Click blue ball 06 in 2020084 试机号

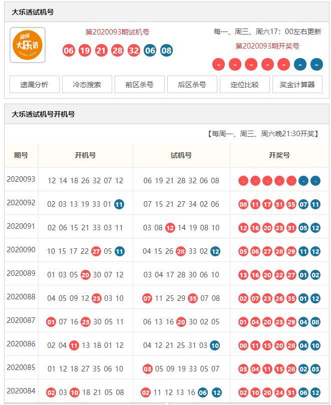[x=203, y=393]
